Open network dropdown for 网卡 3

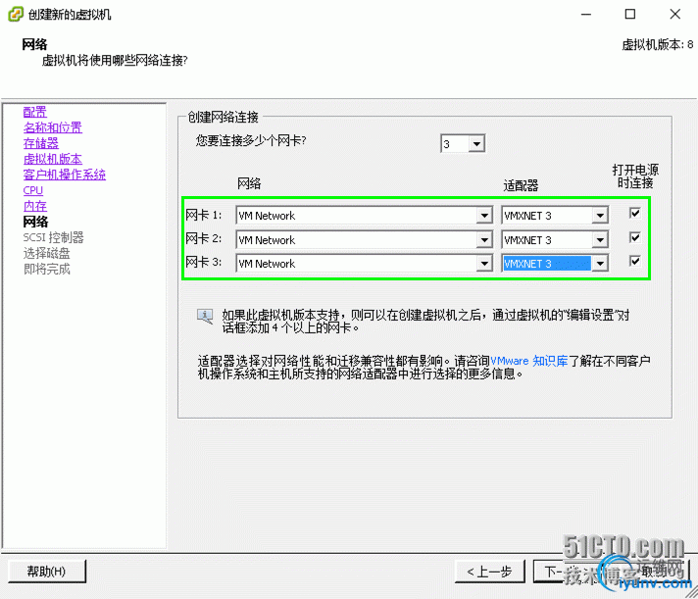(x=484, y=264)
